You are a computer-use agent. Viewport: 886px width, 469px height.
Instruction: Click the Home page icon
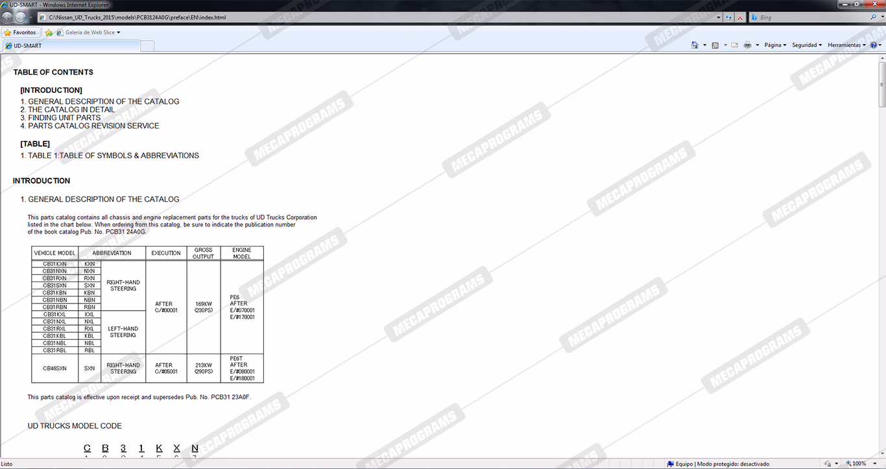point(695,45)
